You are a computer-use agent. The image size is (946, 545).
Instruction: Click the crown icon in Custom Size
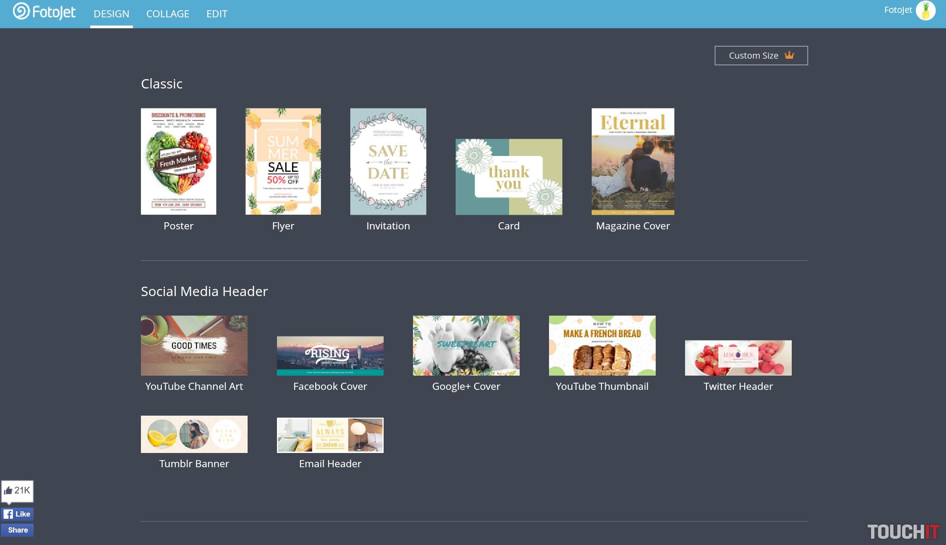[789, 56]
